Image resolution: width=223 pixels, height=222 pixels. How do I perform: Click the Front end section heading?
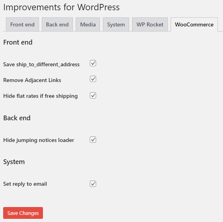[x=18, y=42]
